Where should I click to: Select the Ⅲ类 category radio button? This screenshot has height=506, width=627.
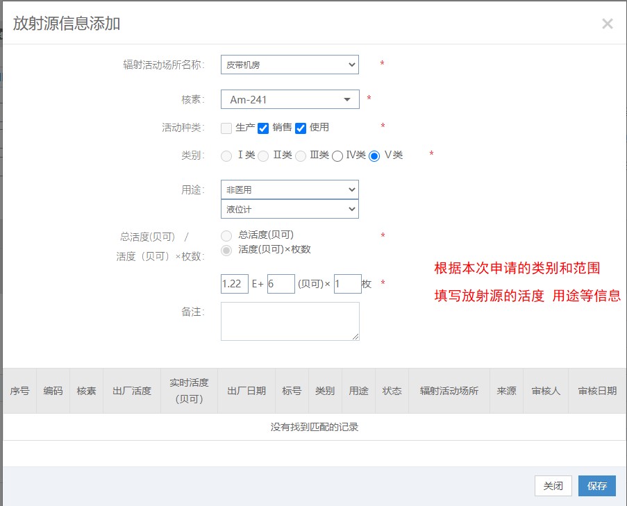pyautogui.click(x=300, y=156)
